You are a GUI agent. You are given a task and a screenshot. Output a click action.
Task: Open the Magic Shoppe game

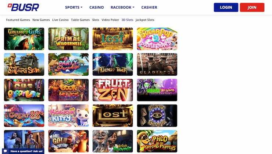click(157, 116)
